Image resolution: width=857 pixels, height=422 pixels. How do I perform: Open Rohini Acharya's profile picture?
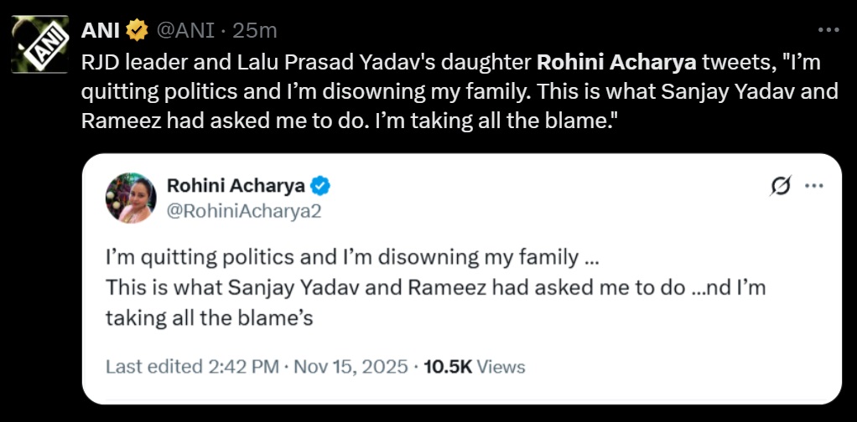pos(131,198)
